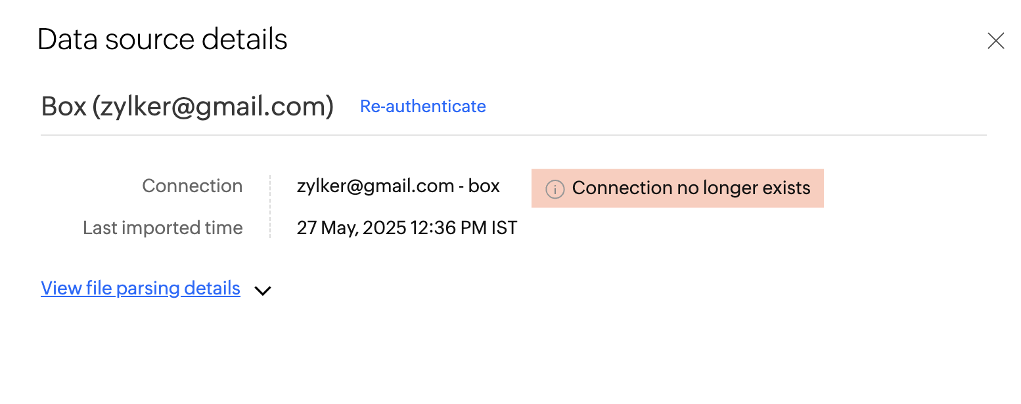
Task: Click the word 'details' in the dialog title
Action: pyautogui.click(x=244, y=39)
